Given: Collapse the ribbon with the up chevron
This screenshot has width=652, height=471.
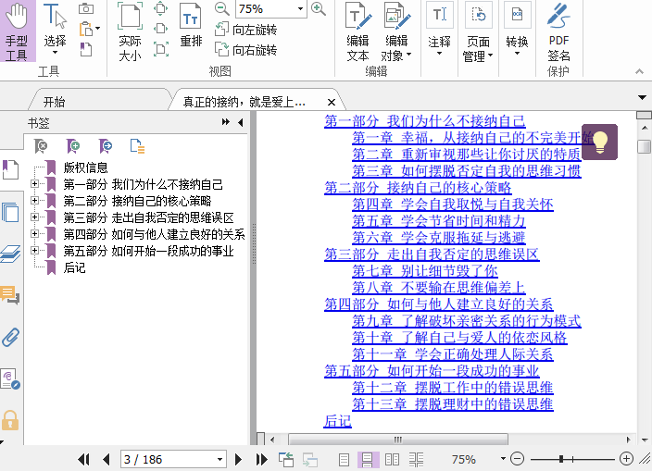Looking at the screenshot, I should point(639,71).
